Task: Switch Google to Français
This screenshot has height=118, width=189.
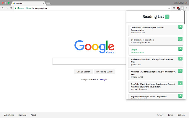Action: tap(104, 79)
